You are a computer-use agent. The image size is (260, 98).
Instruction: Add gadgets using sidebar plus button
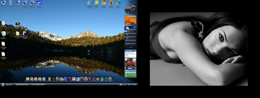click(x=130, y=2)
